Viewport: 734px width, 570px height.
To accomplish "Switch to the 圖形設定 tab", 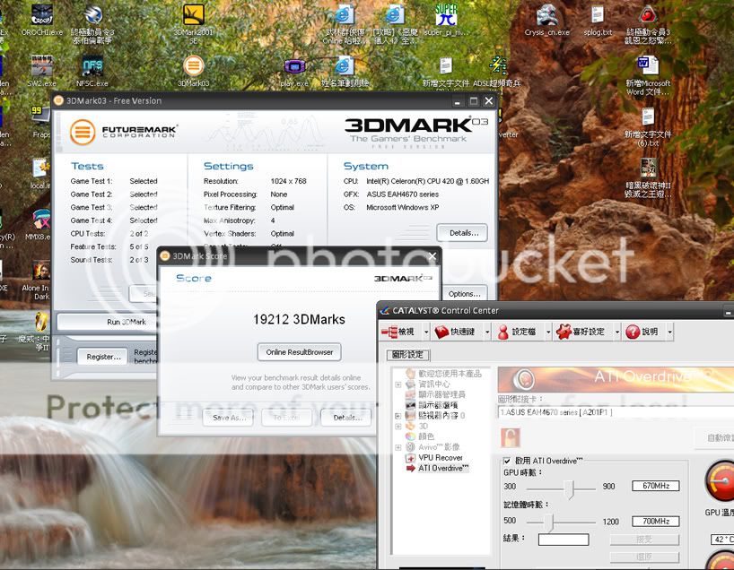I will pos(407,354).
